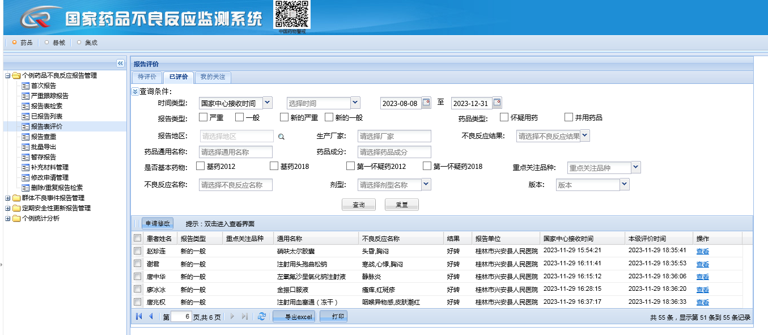Click 查看 link for patient 唐兆权

click(x=702, y=302)
